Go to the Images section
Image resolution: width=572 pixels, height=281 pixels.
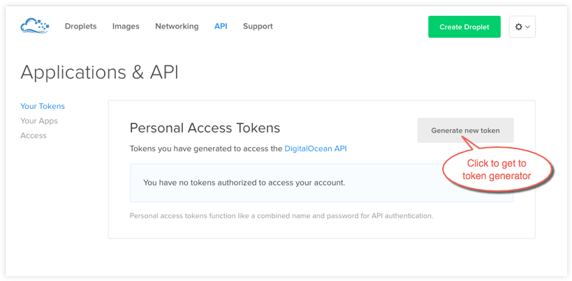point(126,26)
